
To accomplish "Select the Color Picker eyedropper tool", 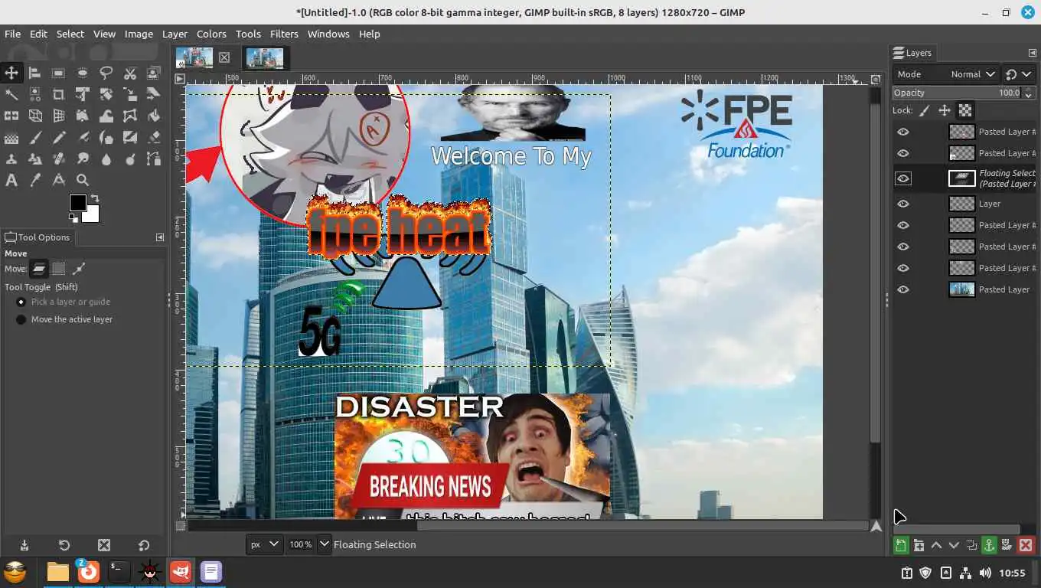I will point(34,181).
